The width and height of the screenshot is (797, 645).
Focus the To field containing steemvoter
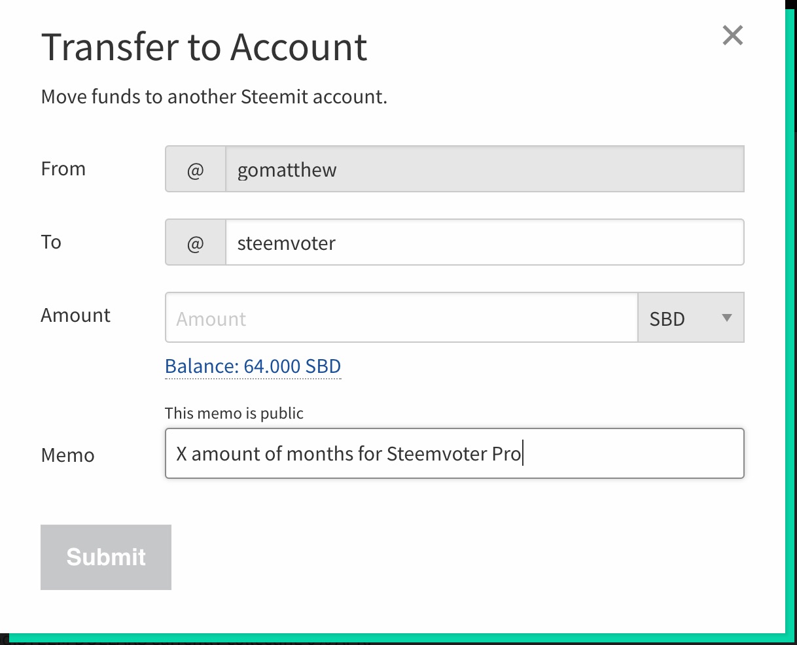(x=484, y=243)
